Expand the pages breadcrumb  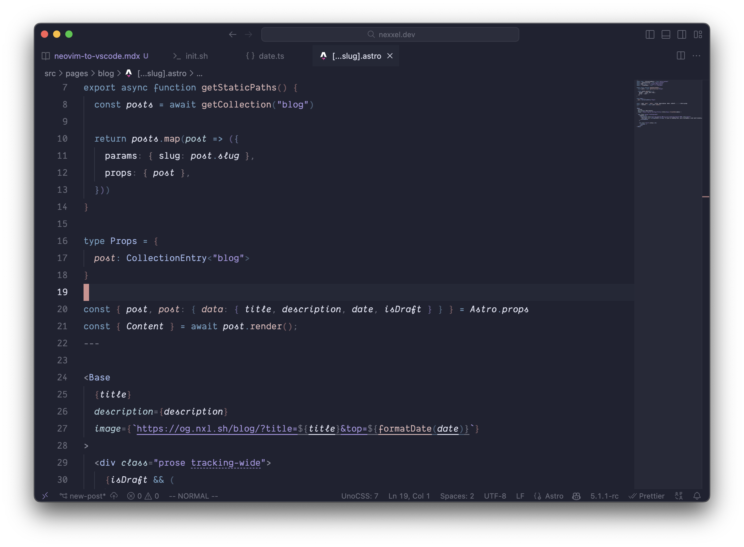pyautogui.click(x=76, y=73)
